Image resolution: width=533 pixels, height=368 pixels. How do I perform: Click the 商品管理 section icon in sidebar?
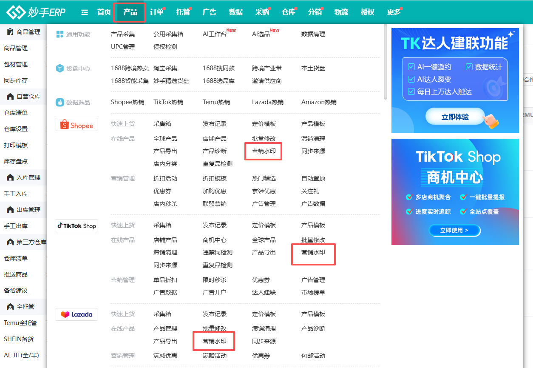(10, 32)
